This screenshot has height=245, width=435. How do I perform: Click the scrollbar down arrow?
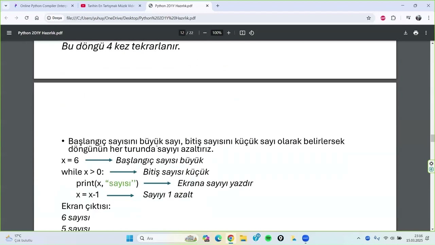point(433,229)
